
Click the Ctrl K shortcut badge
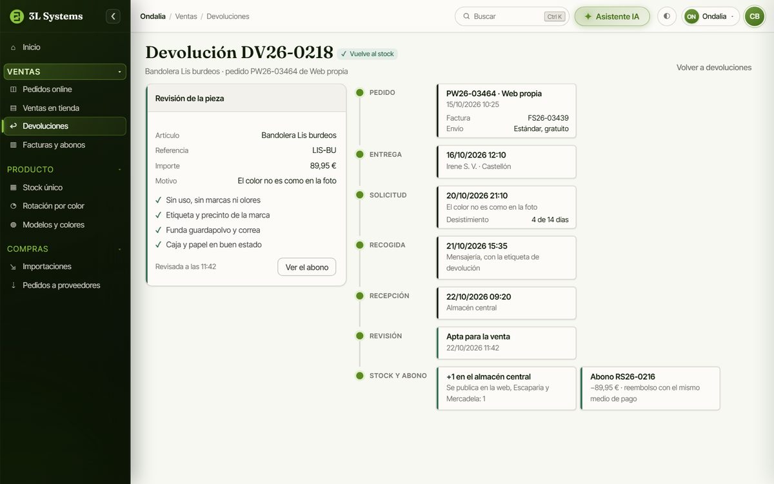(554, 17)
